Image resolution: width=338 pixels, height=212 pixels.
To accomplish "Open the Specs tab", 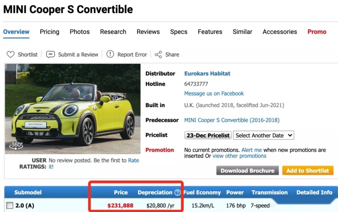I will point(179,32).
